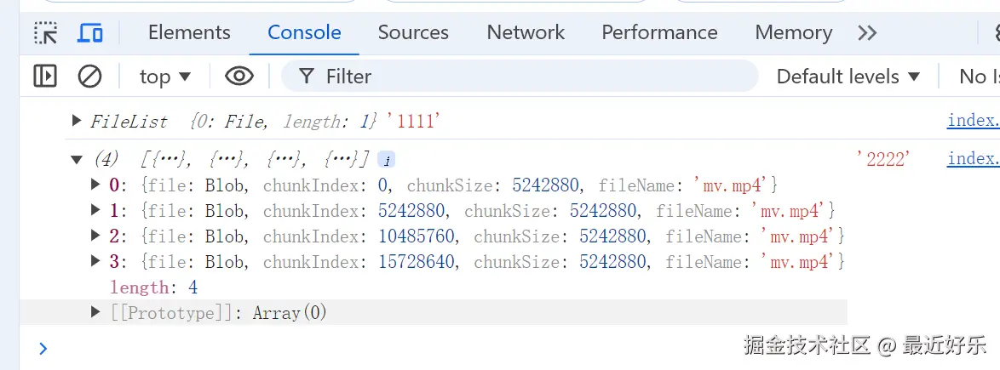The height and width of the screenshot is (370, 1000).
Task: Activate the inspect element selector icon
Action: coord(45,33)
